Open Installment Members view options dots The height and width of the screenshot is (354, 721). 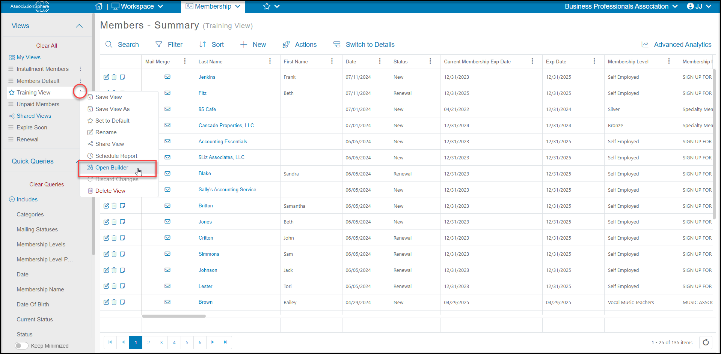(80, 69)
